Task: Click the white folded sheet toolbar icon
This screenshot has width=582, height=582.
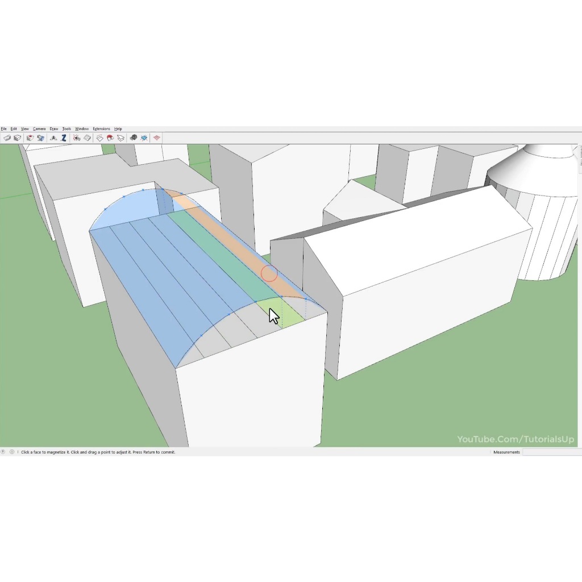Action: (120, 138)
